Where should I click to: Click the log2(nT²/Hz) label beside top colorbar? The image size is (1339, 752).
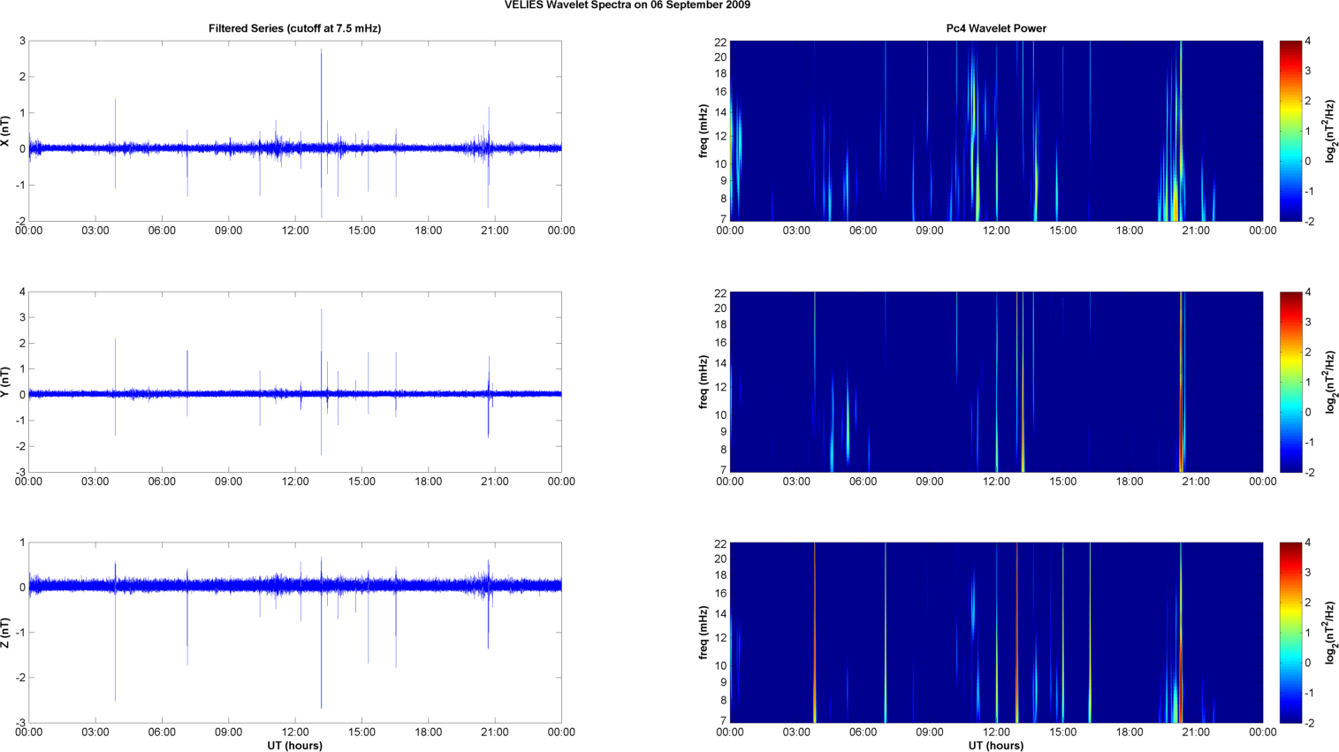pyautogui.click(x=1329, y=131)
